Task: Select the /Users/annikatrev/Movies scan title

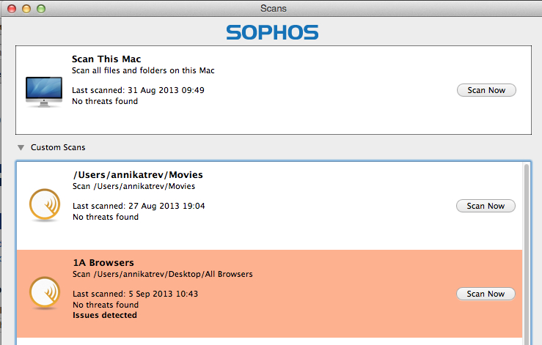Action: 137,175
